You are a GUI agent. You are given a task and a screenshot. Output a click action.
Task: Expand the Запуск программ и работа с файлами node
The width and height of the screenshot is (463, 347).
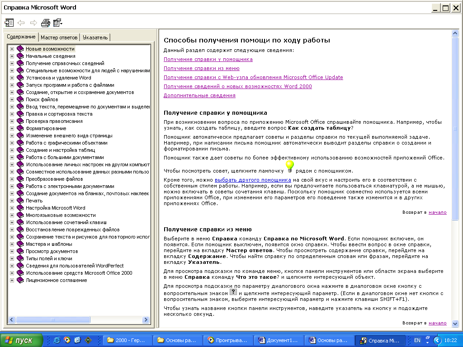12,85
